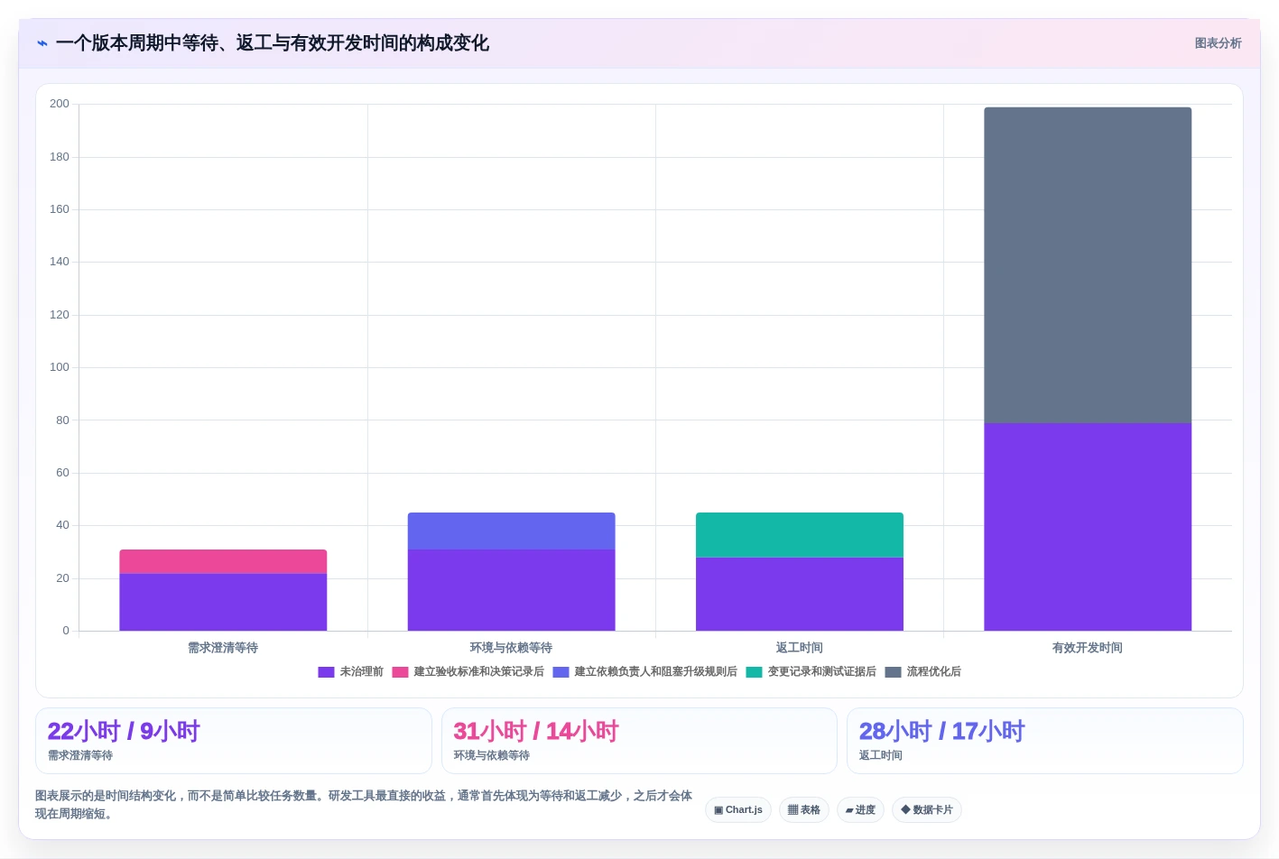
Task: Select the 数据卡片 tag chip
Action: tap(927, 809)
